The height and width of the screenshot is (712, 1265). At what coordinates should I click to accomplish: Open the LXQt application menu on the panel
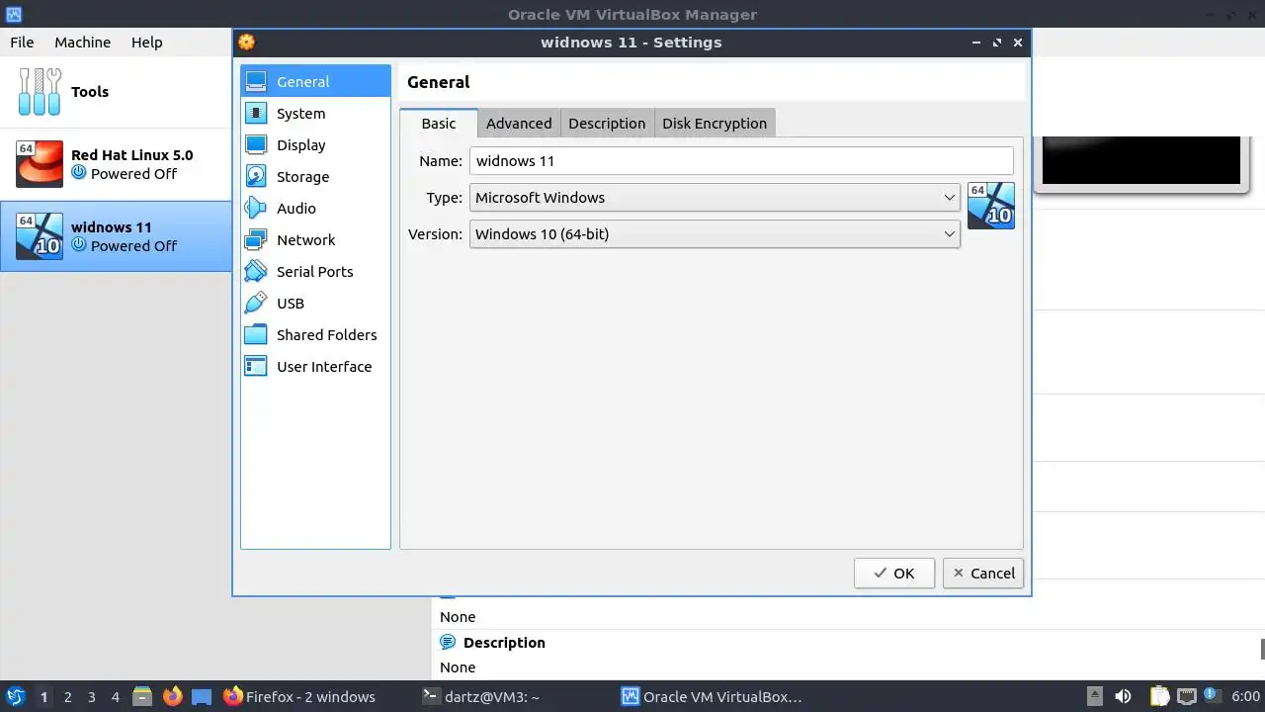[x=15, y=697]
